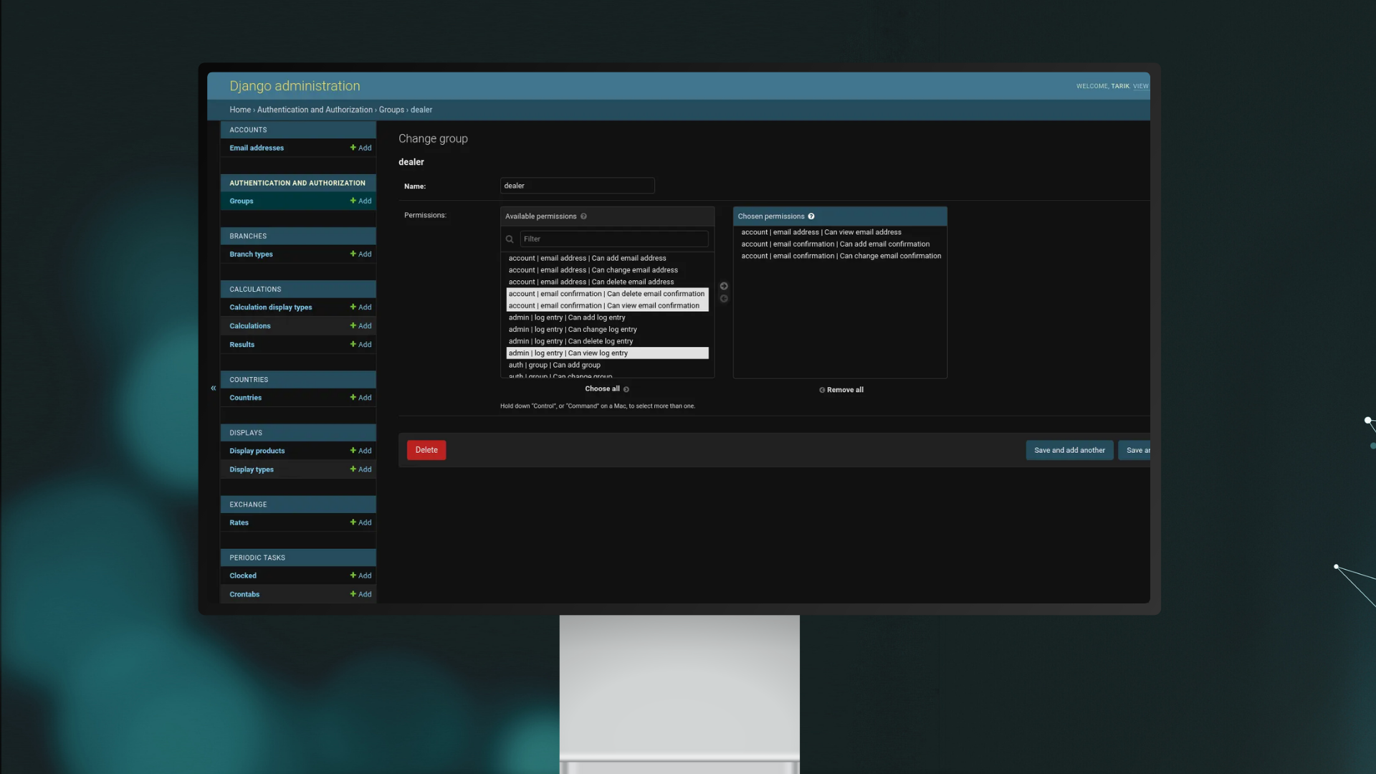The image size is (1376, 774).
Task: Click the remove arrow between permission lists
Action: tap(724, 298)
